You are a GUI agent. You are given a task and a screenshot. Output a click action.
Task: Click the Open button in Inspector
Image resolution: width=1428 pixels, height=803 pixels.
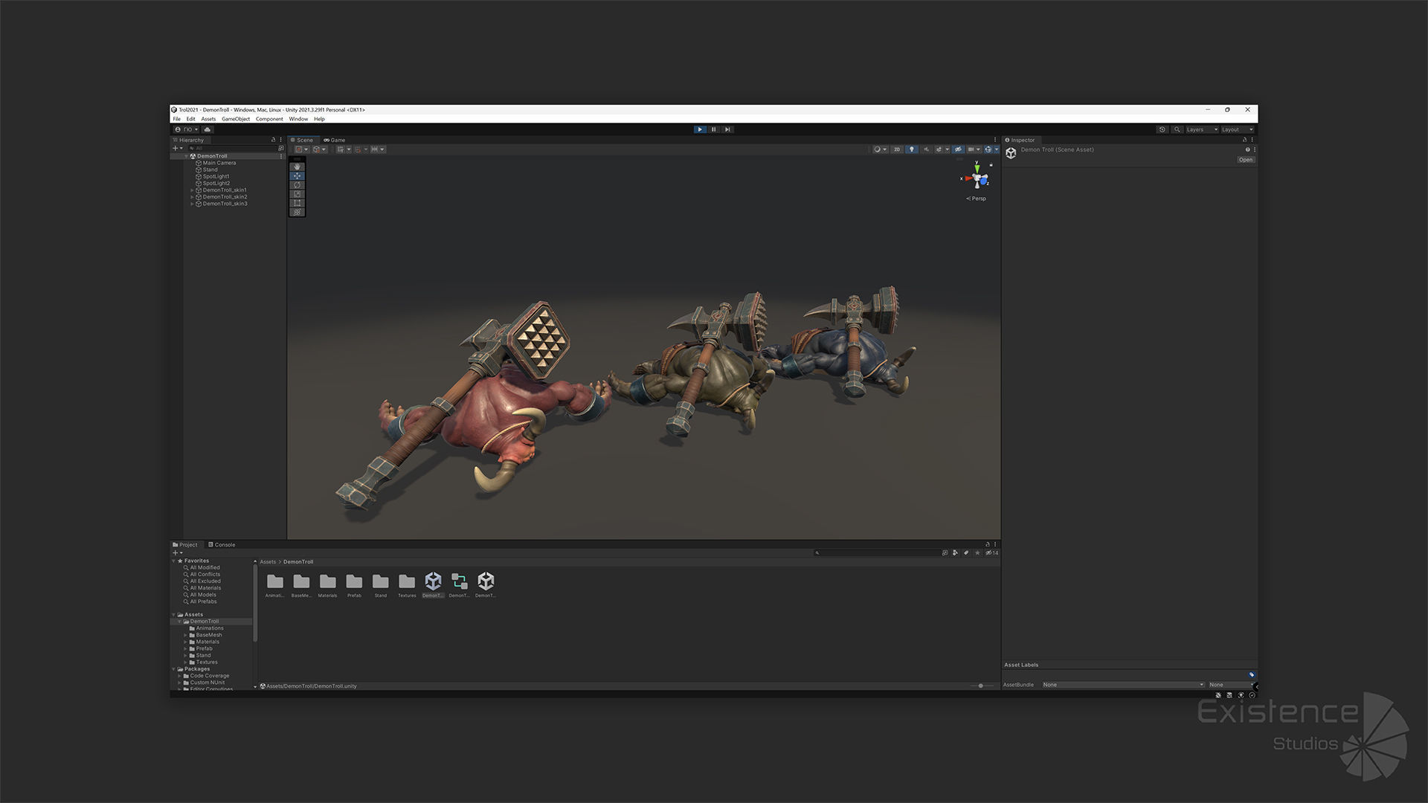pyautogui.click(x=1246, y=160)
